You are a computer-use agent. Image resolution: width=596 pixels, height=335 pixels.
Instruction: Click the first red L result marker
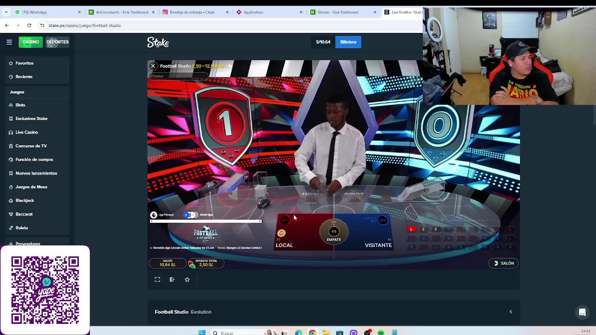411,229
